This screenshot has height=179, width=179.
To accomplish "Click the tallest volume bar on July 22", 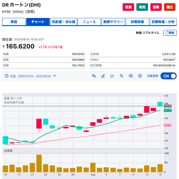I will [39, 163].
